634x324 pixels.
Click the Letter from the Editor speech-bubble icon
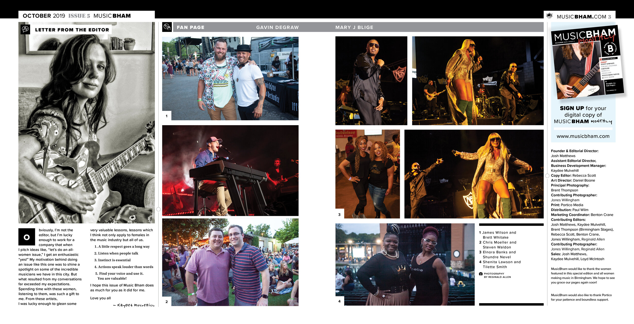tap(25, 29)
